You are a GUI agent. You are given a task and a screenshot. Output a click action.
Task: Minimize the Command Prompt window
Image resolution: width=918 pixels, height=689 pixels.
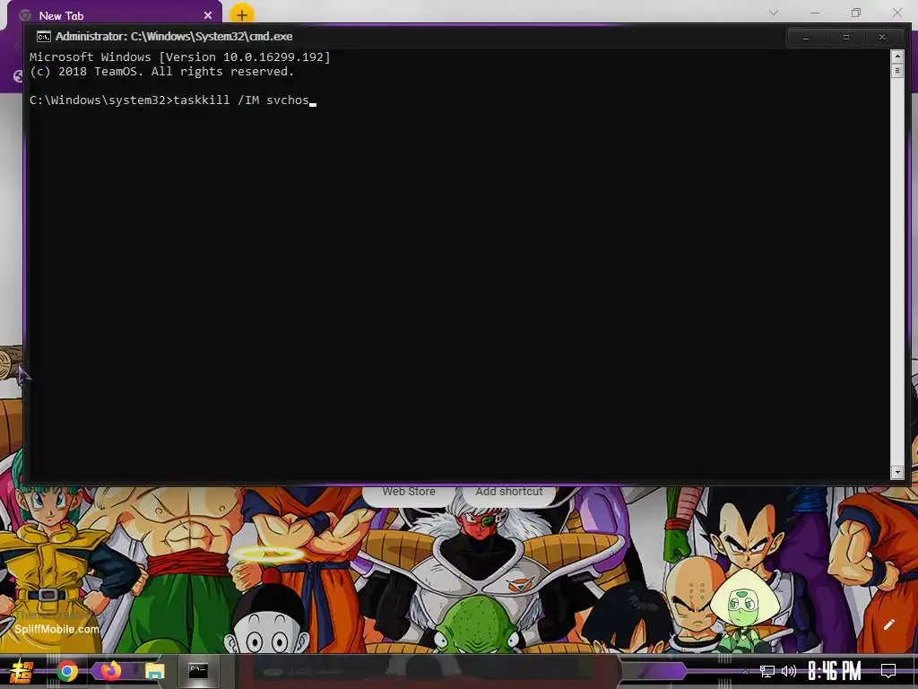(x=806, y=37)
